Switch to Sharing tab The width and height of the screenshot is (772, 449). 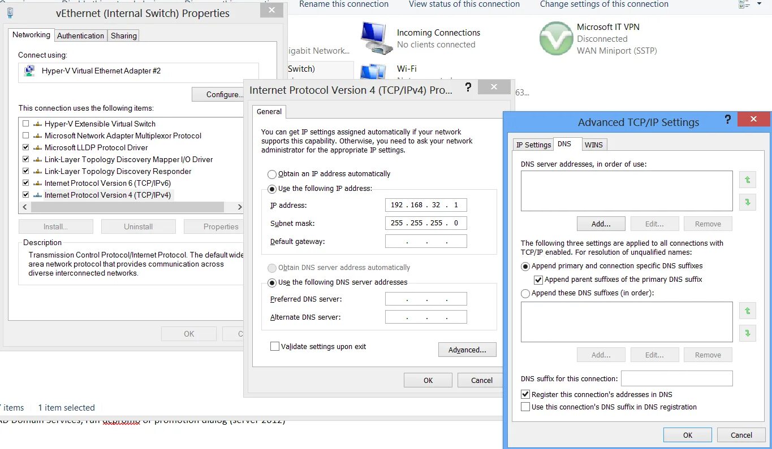[124, 36]
